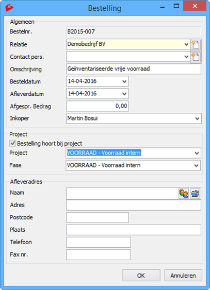
Task: Open the Afleverdatum date dropdown
Action: (124, 94)
